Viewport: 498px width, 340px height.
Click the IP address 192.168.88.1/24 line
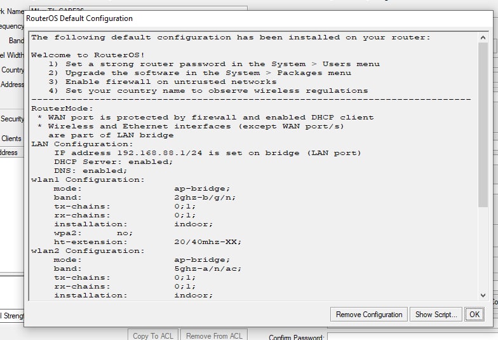click(x=207, y=153)
